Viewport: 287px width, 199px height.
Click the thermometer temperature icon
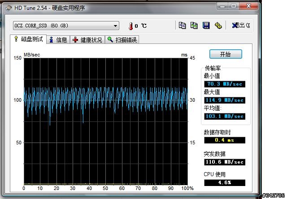click(130, 26)
